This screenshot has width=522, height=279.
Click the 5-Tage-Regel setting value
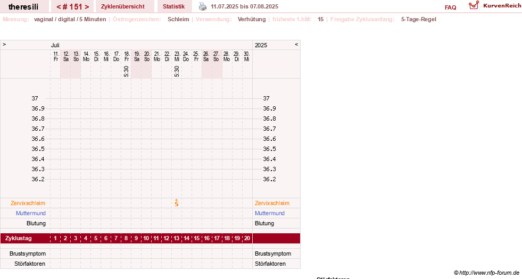418,19
